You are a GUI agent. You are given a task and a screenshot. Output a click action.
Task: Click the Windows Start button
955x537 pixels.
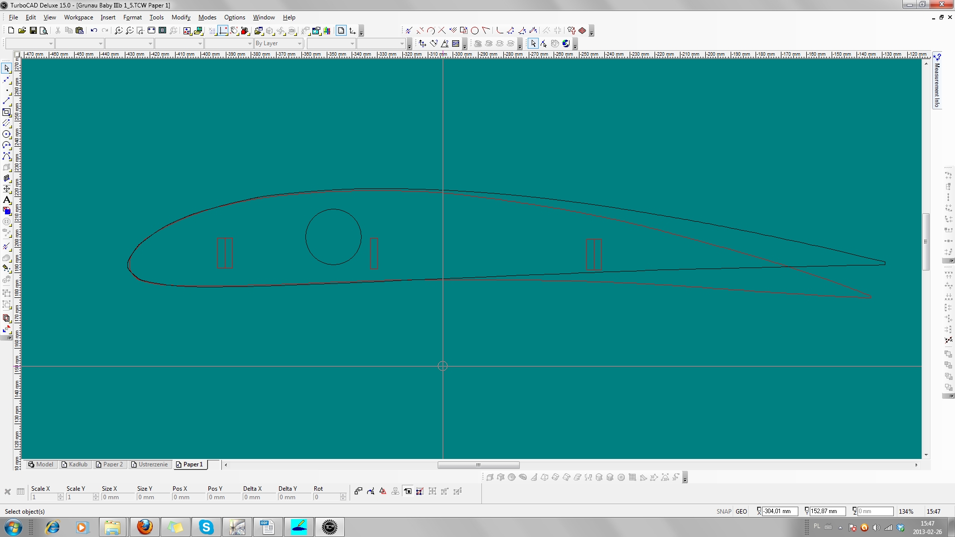click(x=13, y=527)
